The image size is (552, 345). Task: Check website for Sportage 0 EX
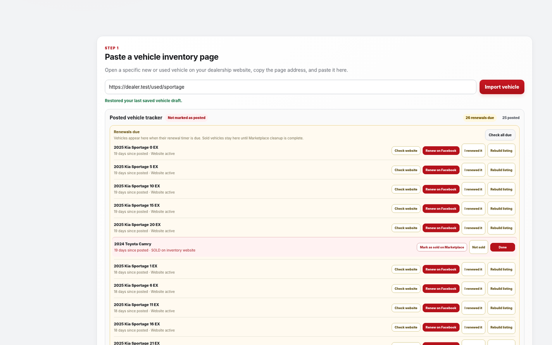pos(406,151)
